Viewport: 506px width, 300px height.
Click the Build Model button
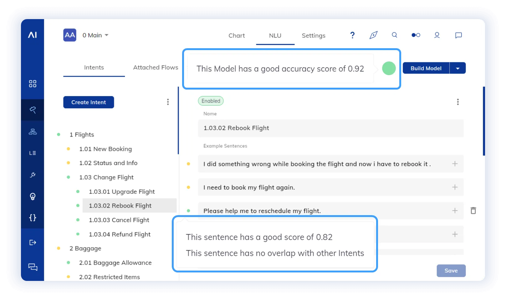pos(426,68)
